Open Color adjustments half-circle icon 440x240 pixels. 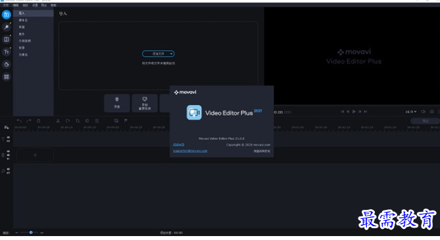pos(87,121)
